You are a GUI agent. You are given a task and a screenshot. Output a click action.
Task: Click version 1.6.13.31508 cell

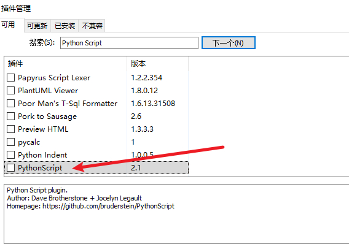[153, 104]
